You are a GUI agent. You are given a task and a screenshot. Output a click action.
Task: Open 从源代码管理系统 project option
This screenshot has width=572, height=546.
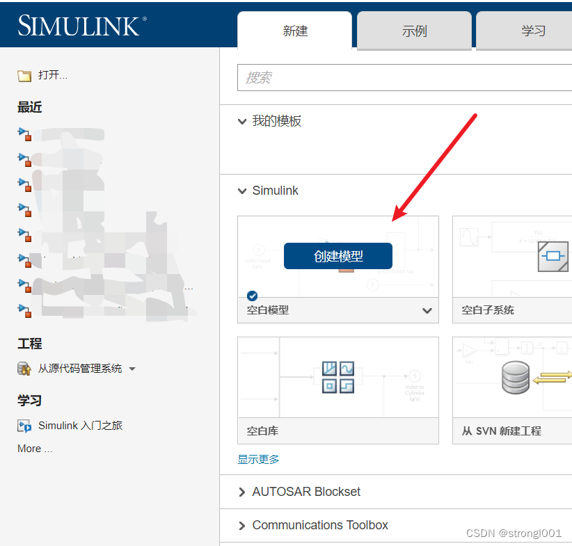pos(80,369)
